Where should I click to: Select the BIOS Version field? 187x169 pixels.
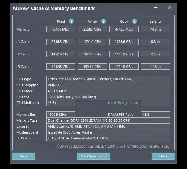(108, 138)
